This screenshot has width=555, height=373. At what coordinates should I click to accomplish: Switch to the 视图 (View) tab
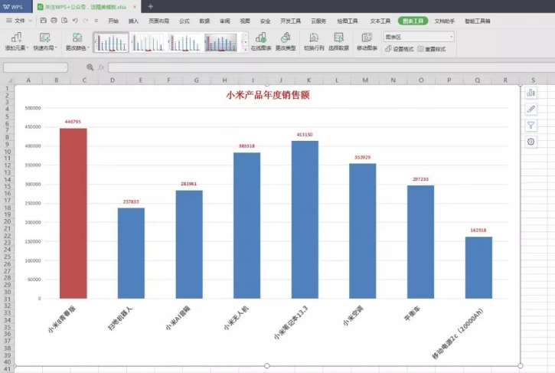[x=245, y=21]
